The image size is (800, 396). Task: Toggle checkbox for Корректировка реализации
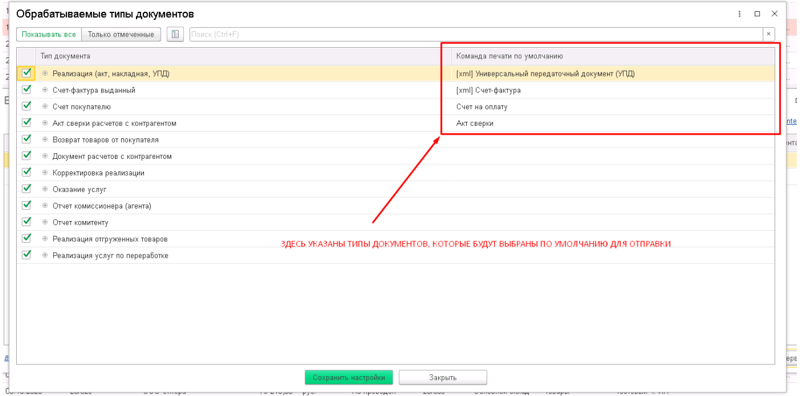[26, 172]
